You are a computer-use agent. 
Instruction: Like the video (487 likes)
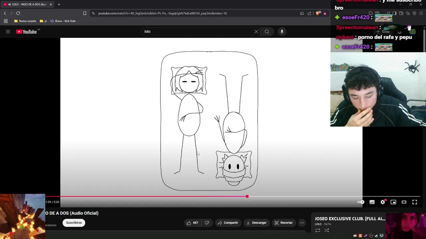click(x=192, y=223)
